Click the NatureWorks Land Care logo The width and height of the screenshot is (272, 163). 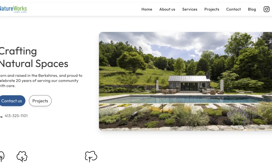pos(13,9)
